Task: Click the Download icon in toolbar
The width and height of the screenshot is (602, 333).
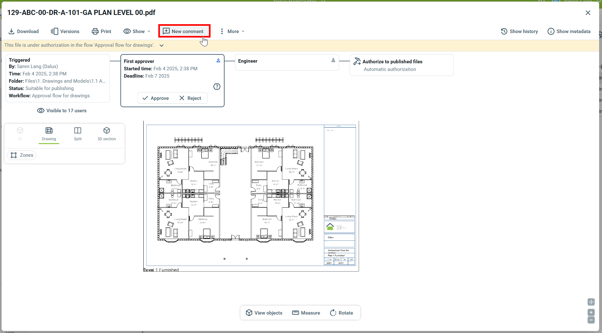Action: [x=11, y=31]
